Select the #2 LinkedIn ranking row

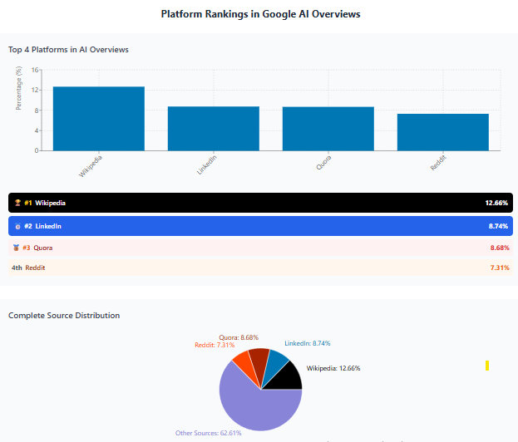[260, 226]
